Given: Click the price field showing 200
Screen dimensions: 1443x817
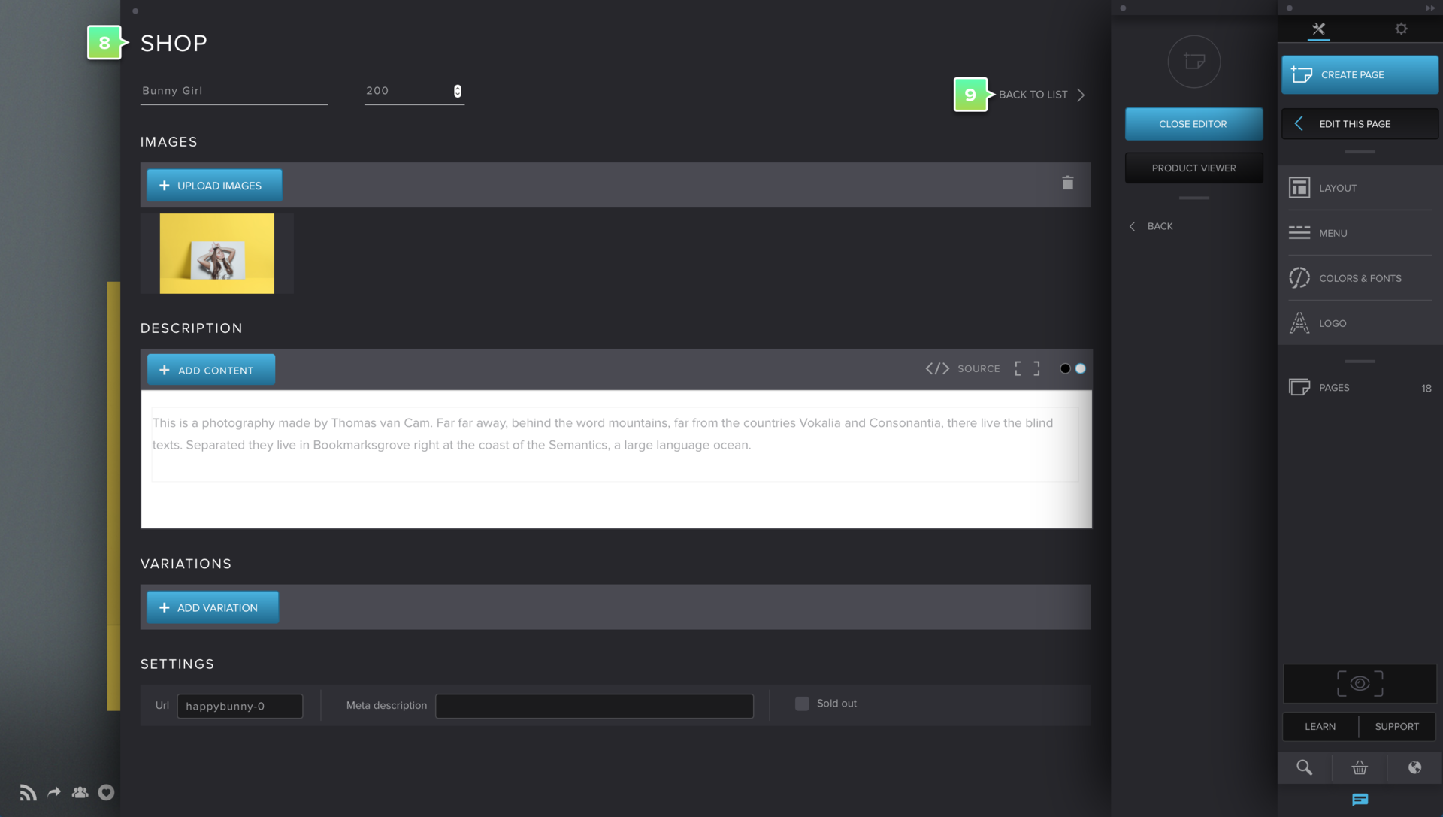Looking at the screenshot, I should coord(413,91).
